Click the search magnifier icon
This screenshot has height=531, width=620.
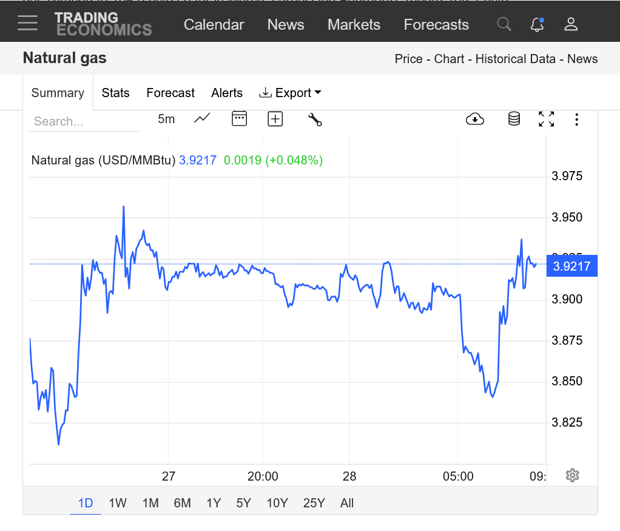pyautogui.click(x=504, y=24)
